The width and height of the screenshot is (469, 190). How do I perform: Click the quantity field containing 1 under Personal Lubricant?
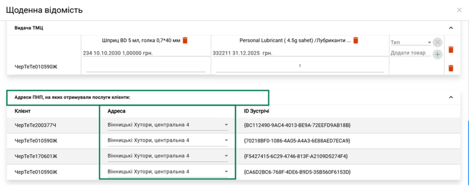(300, 66)
